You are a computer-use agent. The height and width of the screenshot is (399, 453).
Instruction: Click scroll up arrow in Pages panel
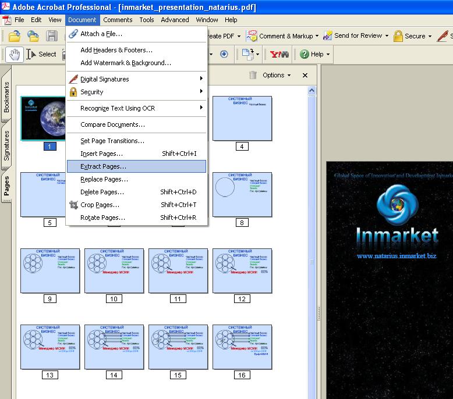(x=312, y=91)
